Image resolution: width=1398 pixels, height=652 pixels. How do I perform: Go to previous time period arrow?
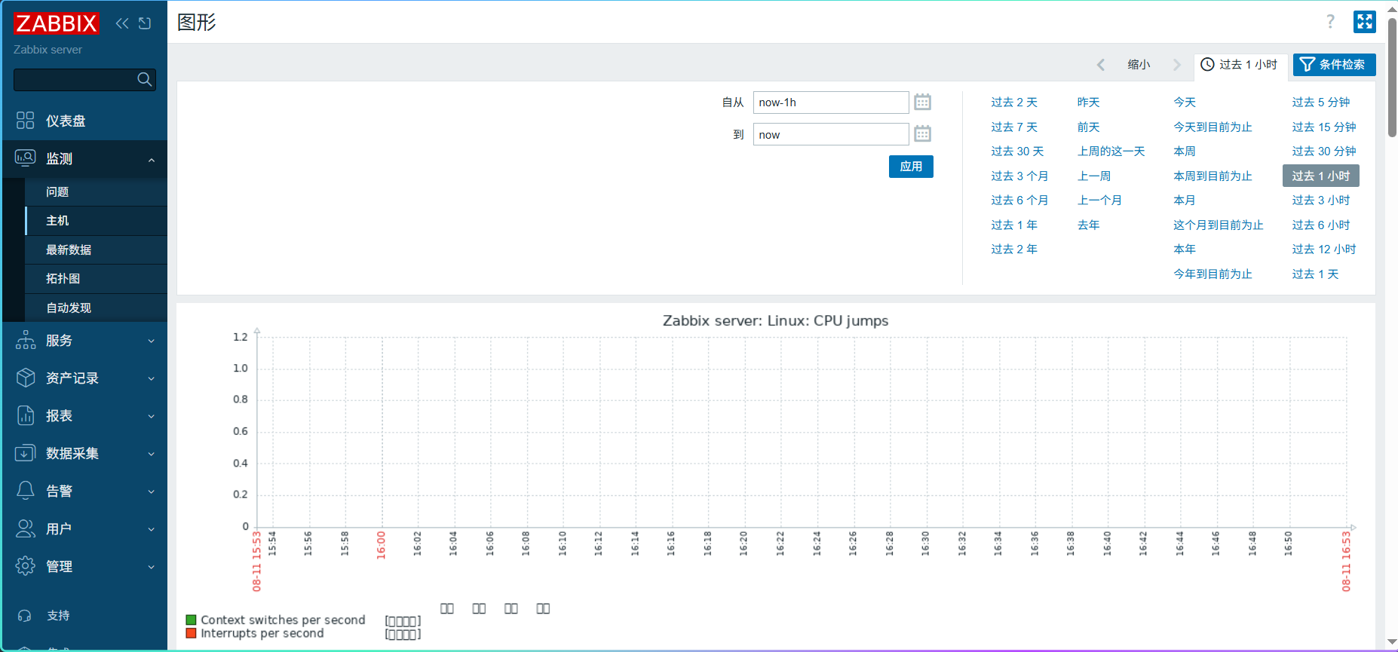[1101, 65]
